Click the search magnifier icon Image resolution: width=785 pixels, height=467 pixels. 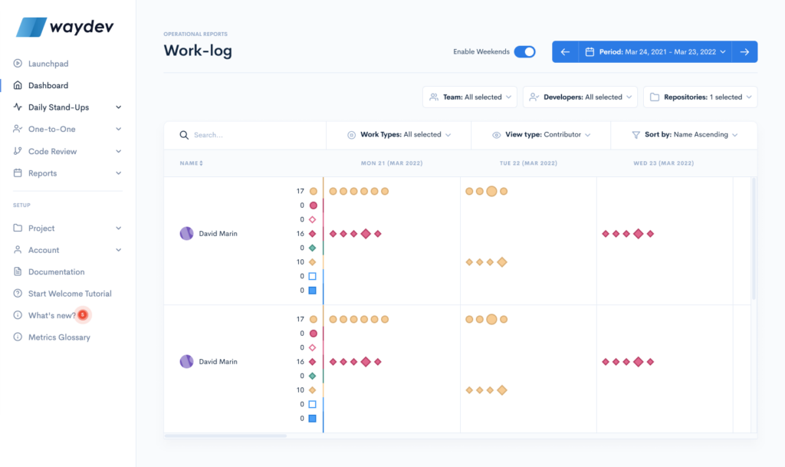(184, 134)
